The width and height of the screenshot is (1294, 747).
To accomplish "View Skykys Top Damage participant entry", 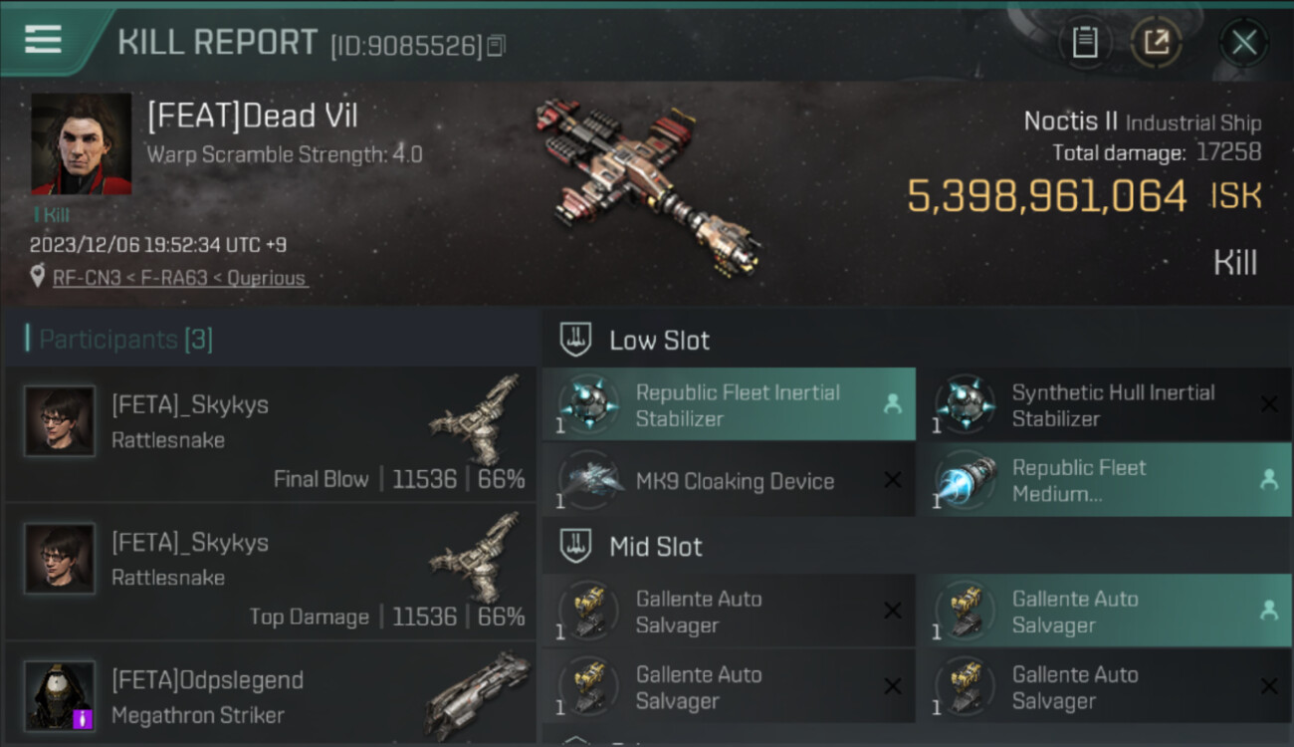I will [x=271, y=572].
